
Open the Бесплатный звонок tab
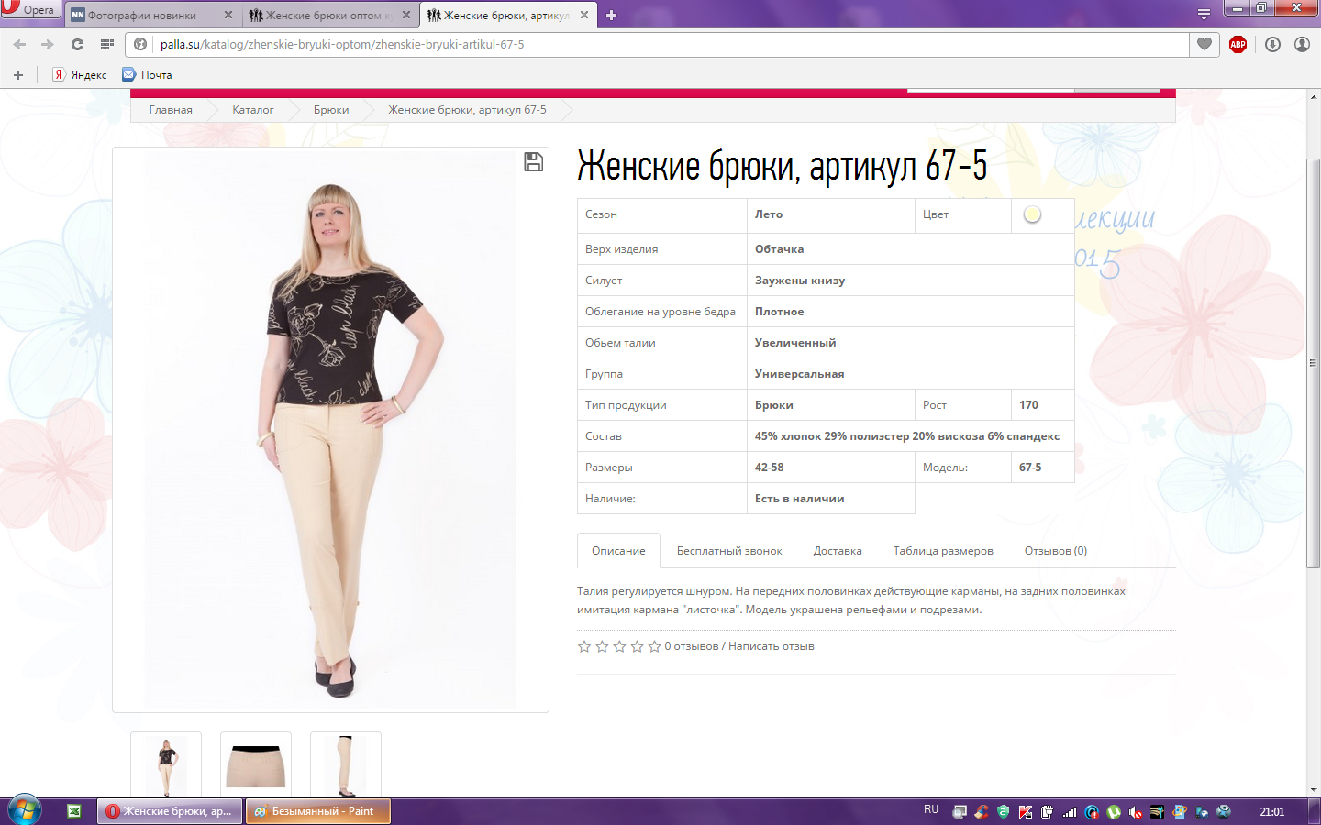pos(729,551)
